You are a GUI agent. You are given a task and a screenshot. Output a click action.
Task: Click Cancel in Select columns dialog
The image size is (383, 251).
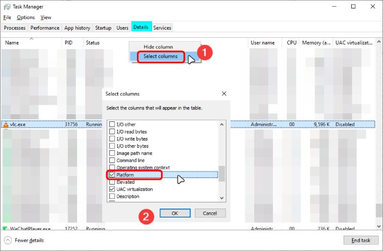tap(210, 213)
